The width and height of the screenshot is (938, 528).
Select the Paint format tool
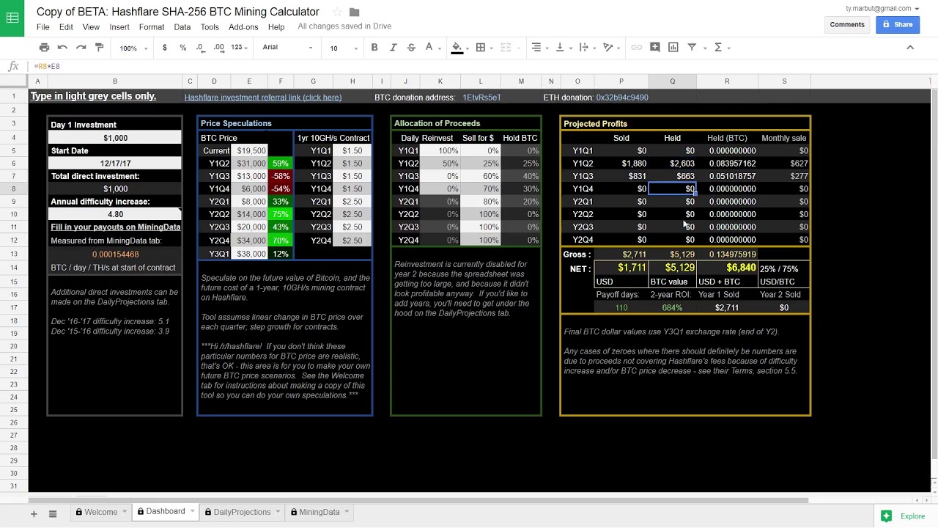100,47
